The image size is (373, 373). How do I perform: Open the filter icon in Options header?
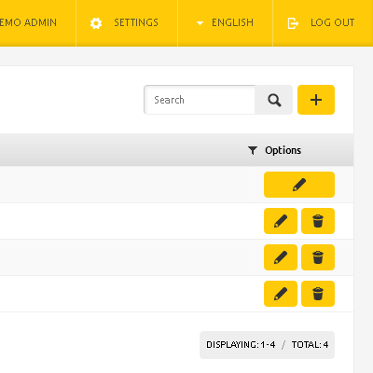(253, 150)
